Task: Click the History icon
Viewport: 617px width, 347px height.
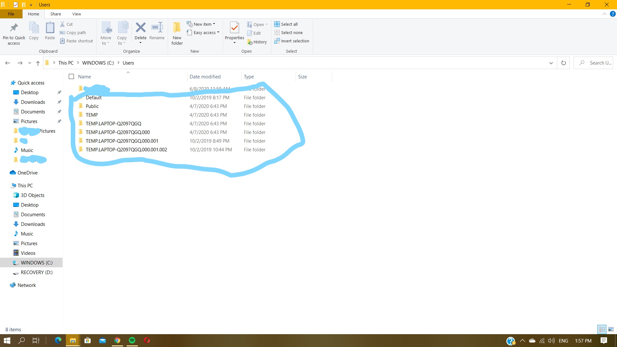Action: (x=250, y=42)
